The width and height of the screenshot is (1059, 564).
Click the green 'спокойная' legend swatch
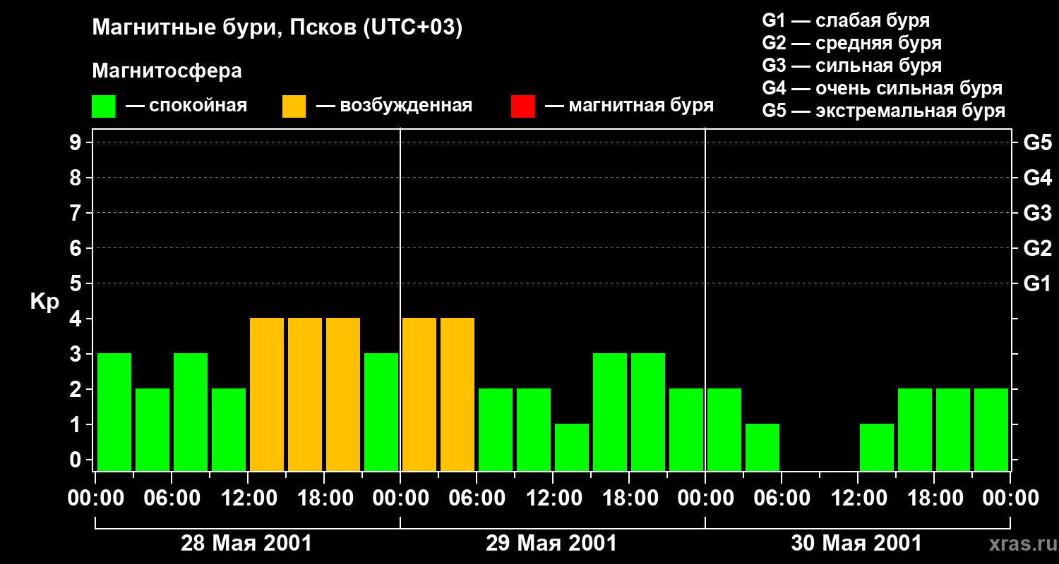[103, 106]
